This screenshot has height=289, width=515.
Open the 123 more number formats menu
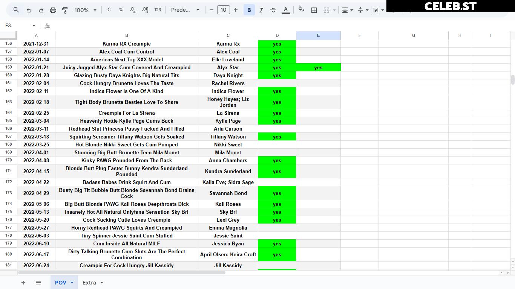pos(158,10)
